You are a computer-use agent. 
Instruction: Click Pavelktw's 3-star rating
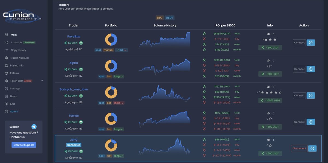click(x=269, y=40)
